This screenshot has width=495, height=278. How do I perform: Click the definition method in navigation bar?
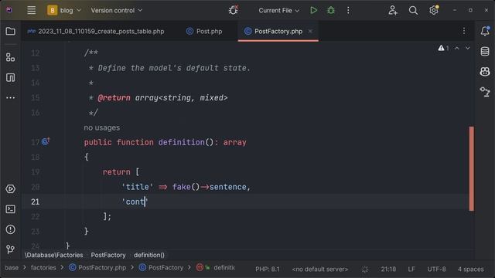click(x=216, y=268)
